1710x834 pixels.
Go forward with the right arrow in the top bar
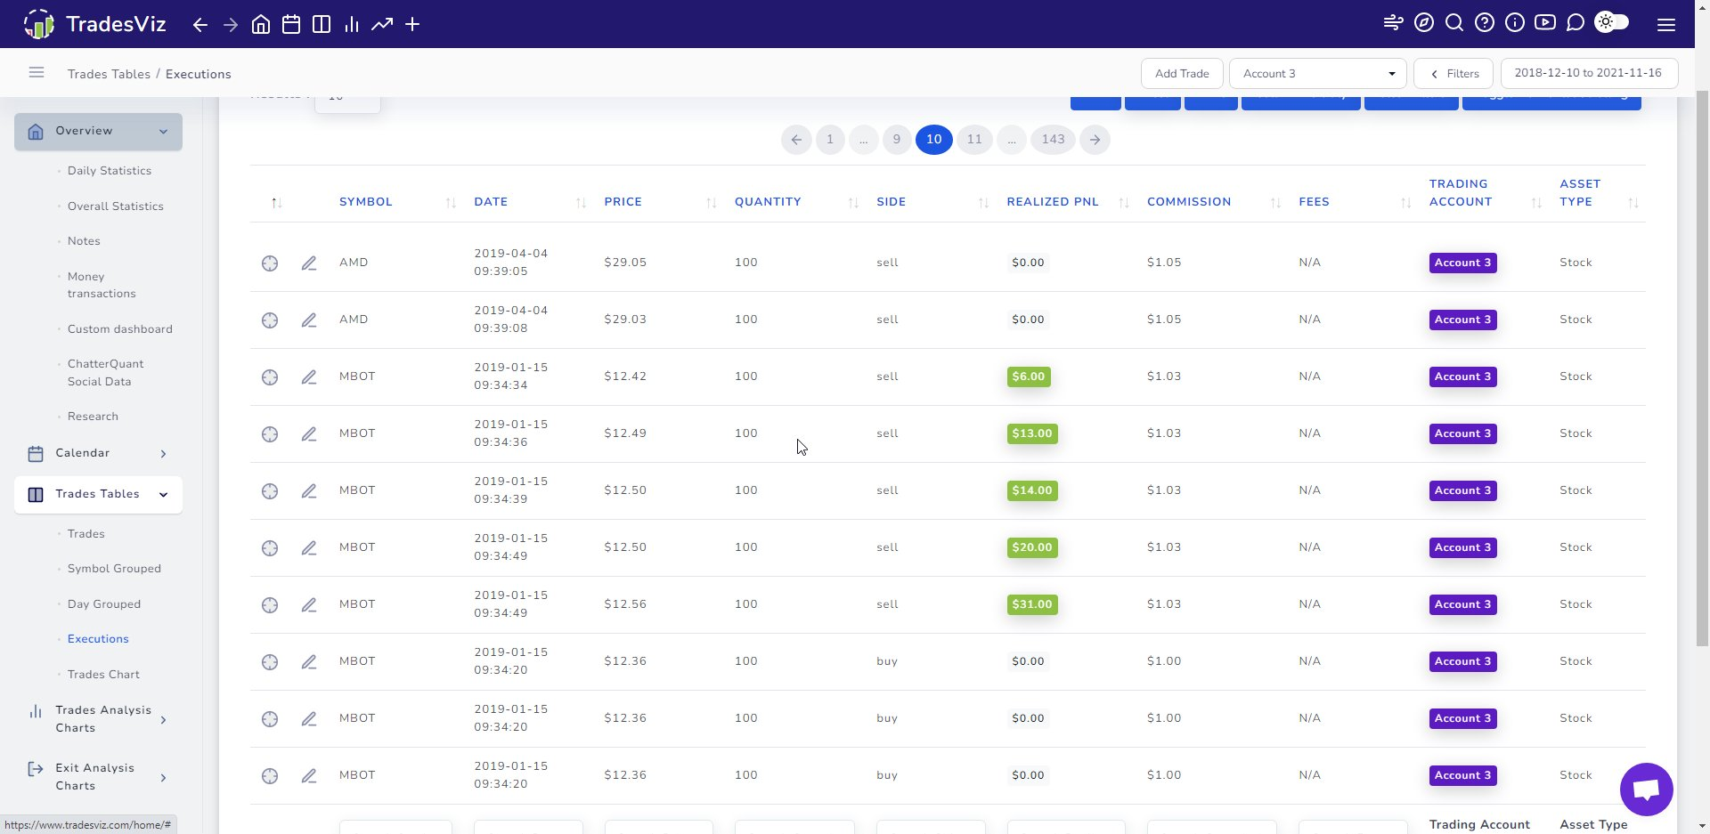click(231, 25)
